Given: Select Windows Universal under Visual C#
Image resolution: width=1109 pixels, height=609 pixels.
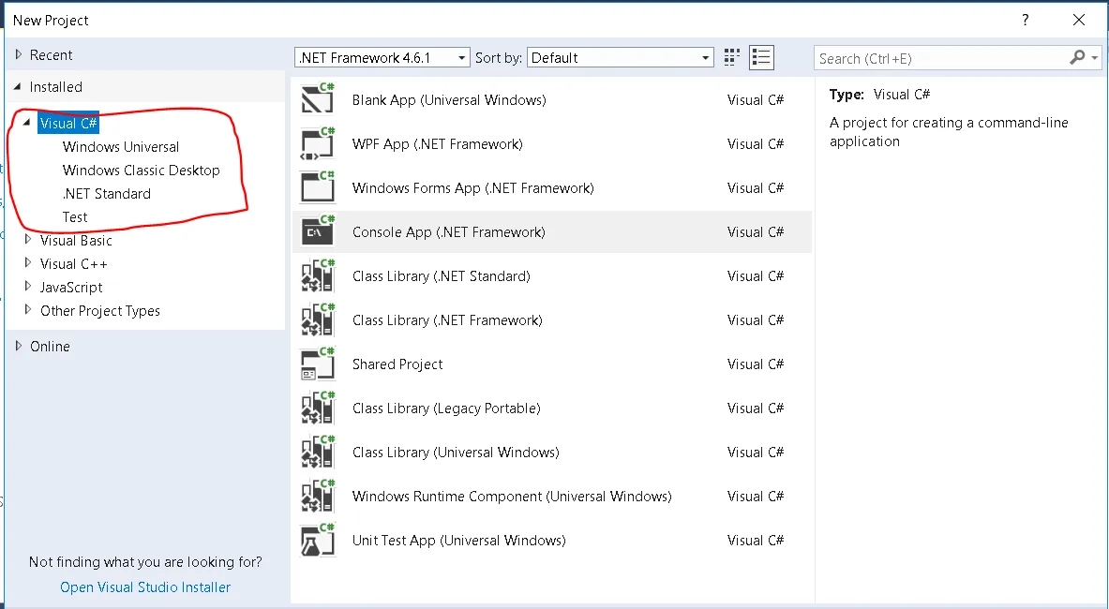Looking at the screenshot, I should point(121,147).
